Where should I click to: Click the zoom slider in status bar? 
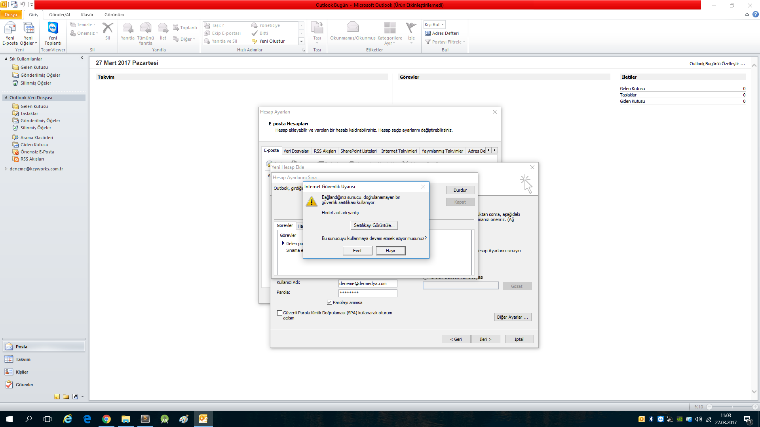point(732,407)
